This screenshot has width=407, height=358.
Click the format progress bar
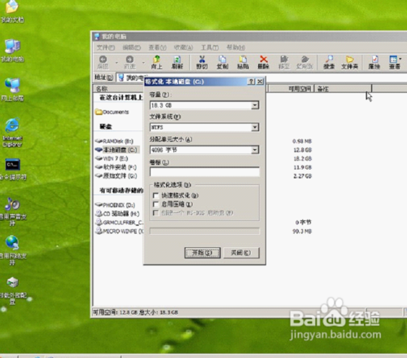(x=204, y=232)
